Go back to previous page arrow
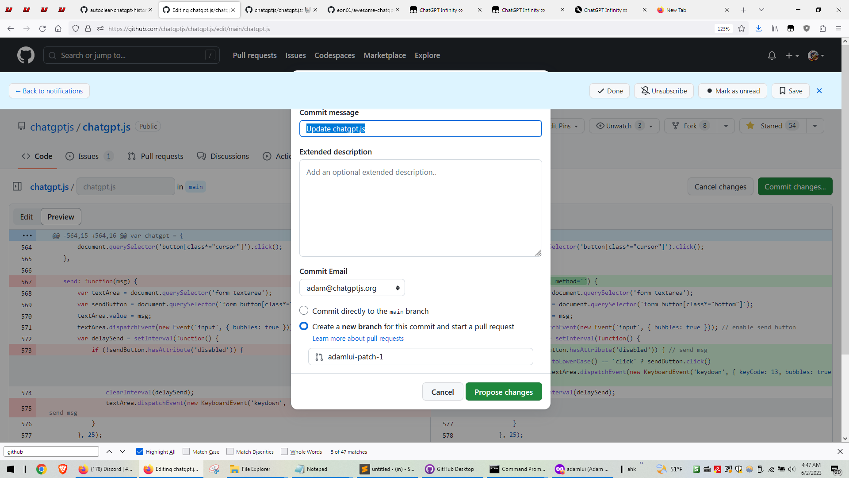Image resolution: width=849 pixels, height=478 pixels. pos(11,29)
